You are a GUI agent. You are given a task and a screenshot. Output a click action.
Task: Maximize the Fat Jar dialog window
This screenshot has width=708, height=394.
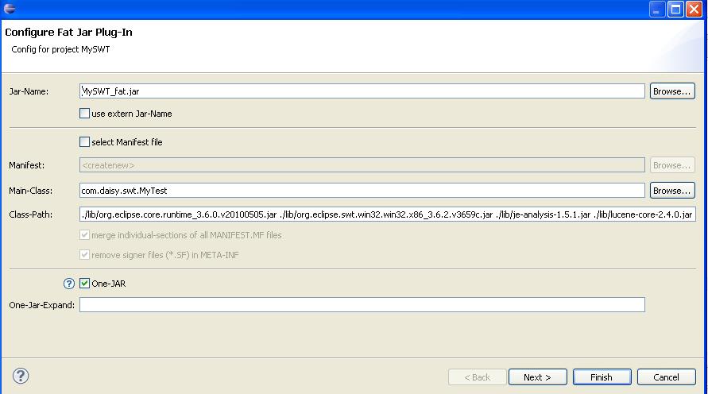676,9
